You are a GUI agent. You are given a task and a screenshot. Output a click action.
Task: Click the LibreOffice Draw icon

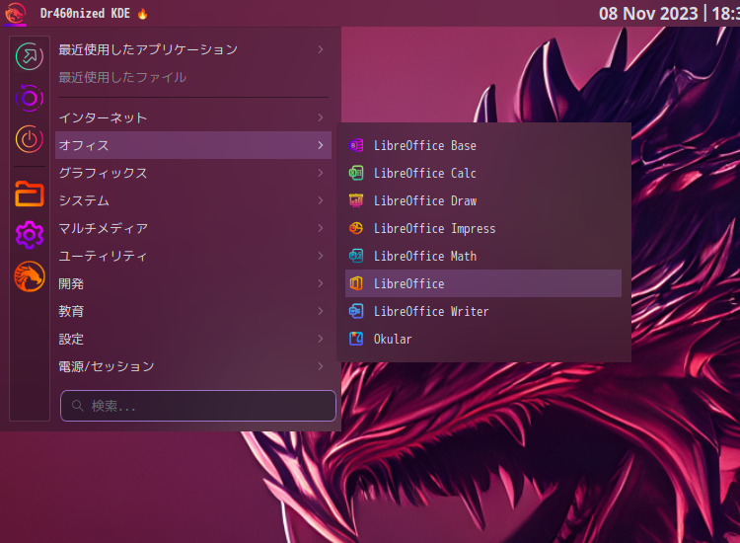356,200
